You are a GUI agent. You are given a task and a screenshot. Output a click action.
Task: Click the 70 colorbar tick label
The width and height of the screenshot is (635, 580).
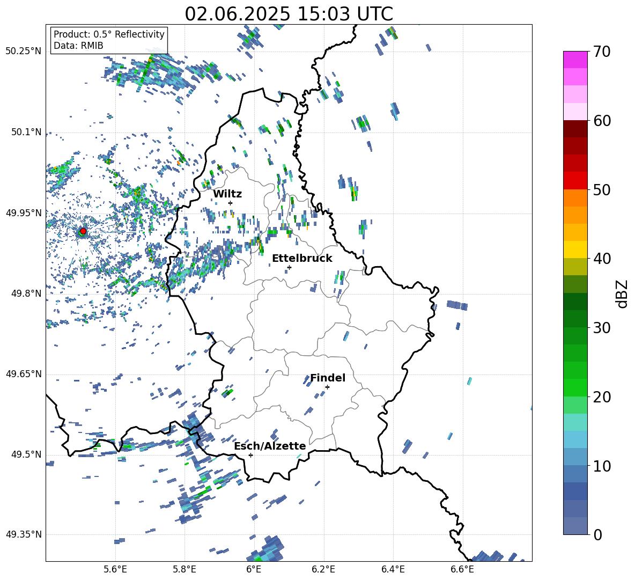tap(601, 52)
